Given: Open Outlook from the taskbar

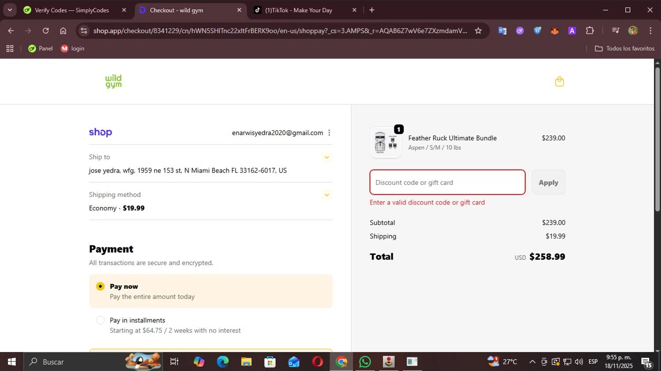Looking at the screenshot, I should pyautogui.click(x=293, y=362).
